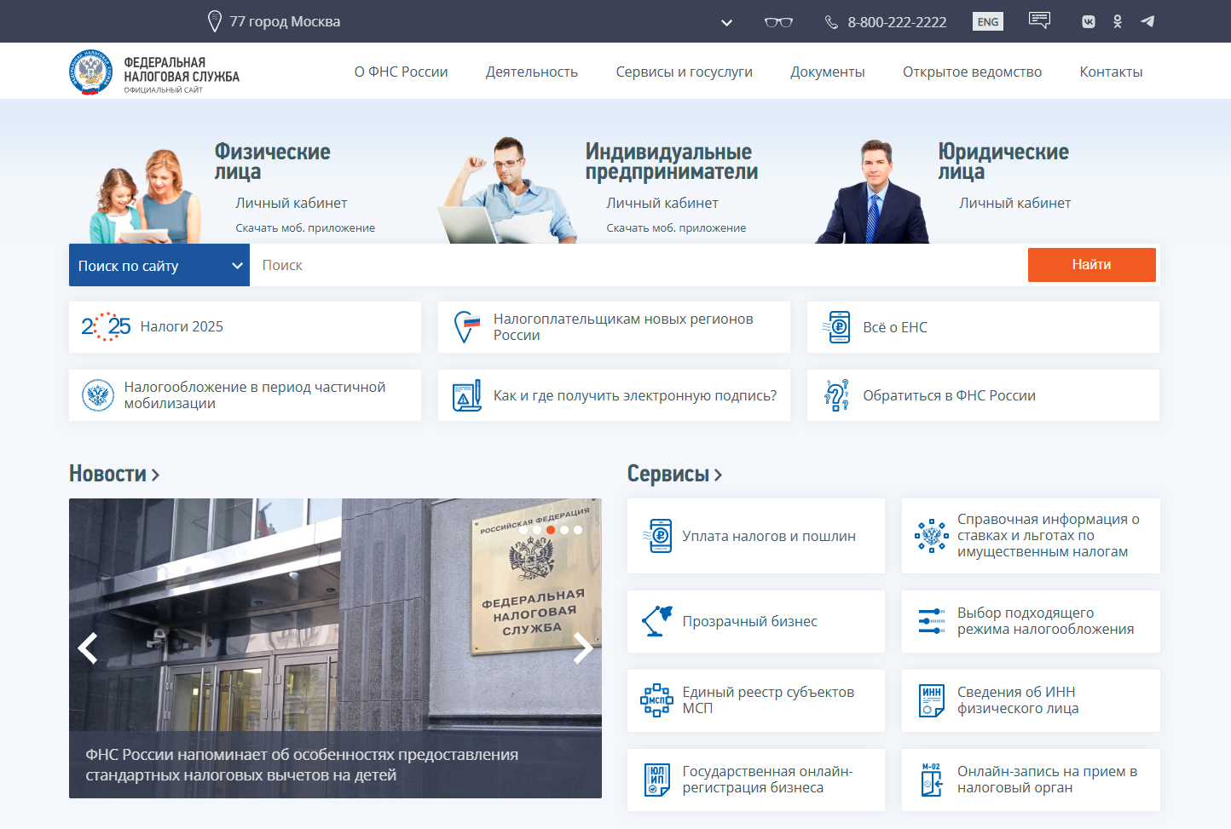Image resolution: width=1231 pixels, height=829 pixels.
Task: Open the Физические лица heading
Action: pos(272,161)
